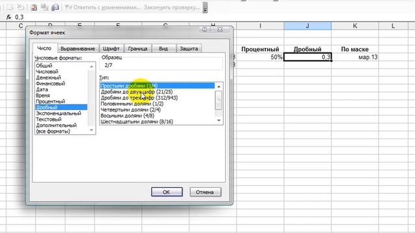Switch to the Число tab

tap(44, 49)
